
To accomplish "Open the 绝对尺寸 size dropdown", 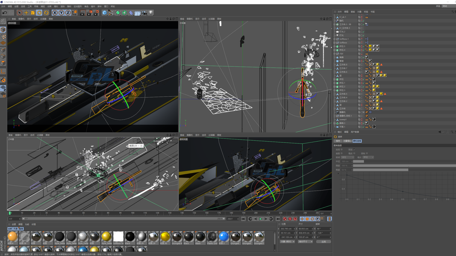I will click(305, 241).
